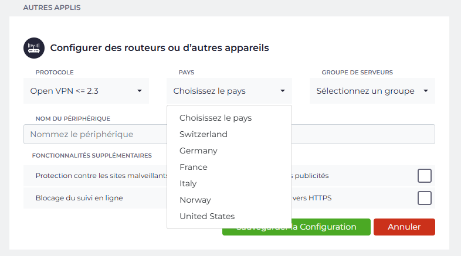Viewport: 461px width, 256px height.
Task: Tick the HTTPS redirection checkbox
Action: [425, 198]
